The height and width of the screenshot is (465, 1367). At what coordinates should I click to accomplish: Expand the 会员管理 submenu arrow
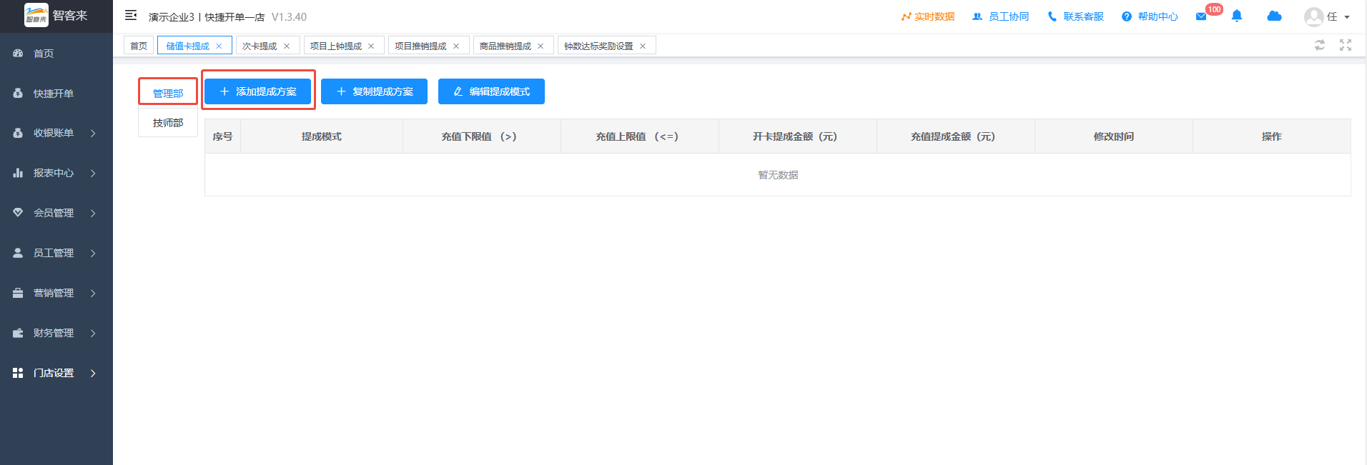pos(93,214)
